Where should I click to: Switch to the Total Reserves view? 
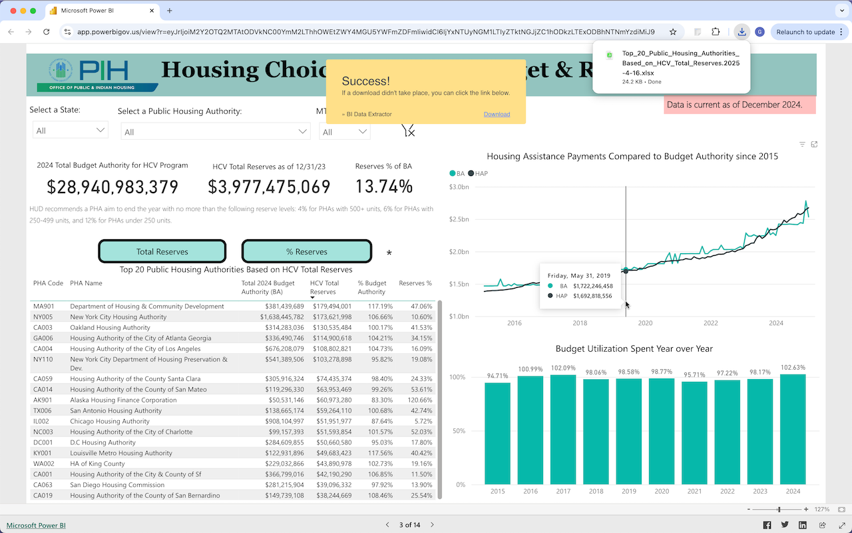(162, 251)
